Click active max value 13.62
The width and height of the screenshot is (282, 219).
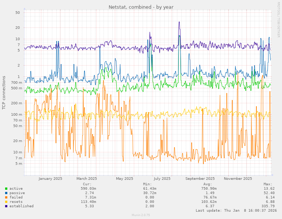point(269,189)
